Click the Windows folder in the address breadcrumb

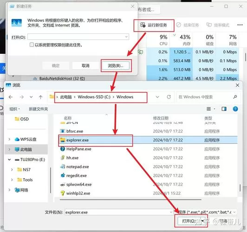[x=125, y=97]
